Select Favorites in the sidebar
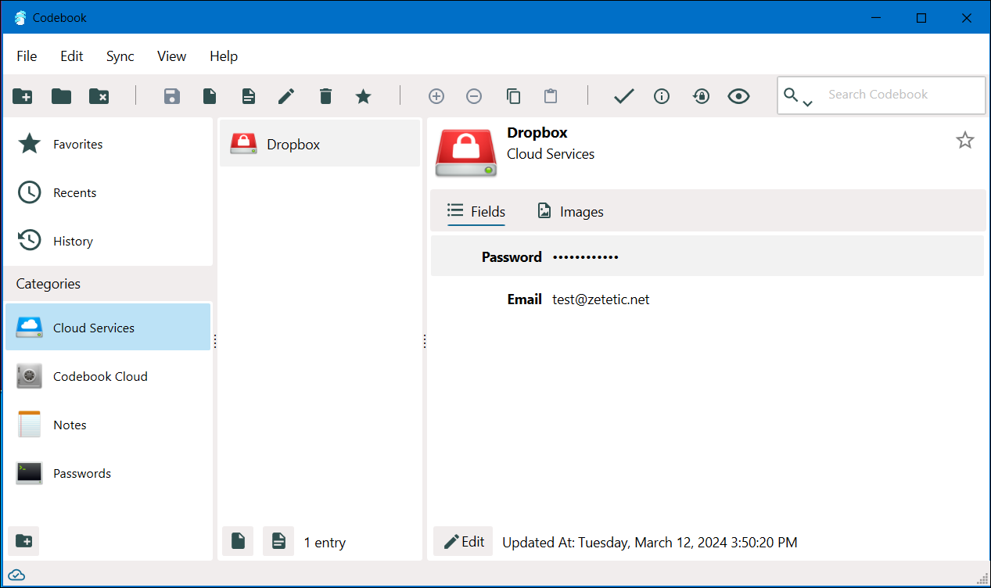Image resolution: width=991 pixels, height=588 pixels. pyautogui.click(x=108, y=144)
